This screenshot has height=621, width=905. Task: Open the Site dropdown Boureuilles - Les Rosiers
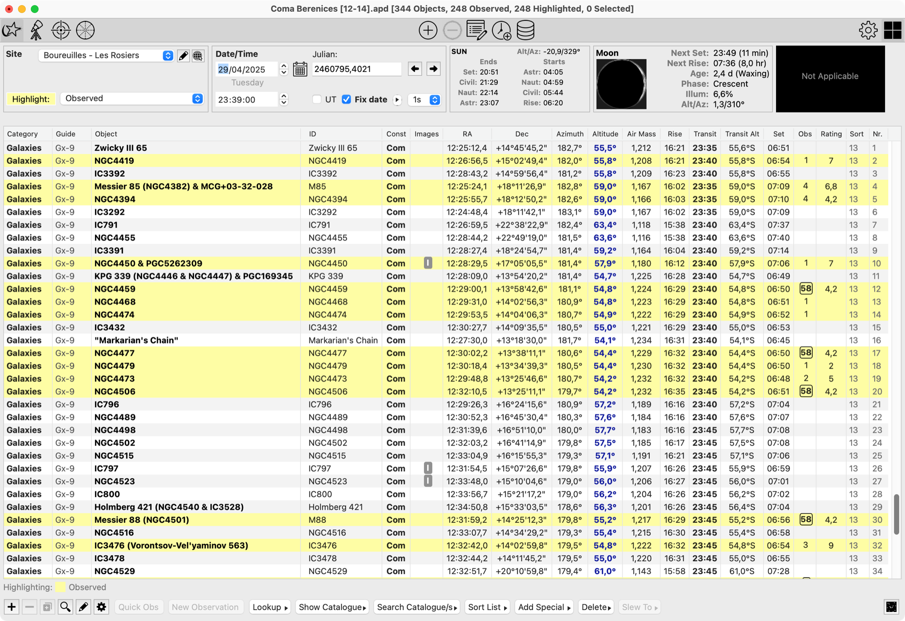coord(106,55)
